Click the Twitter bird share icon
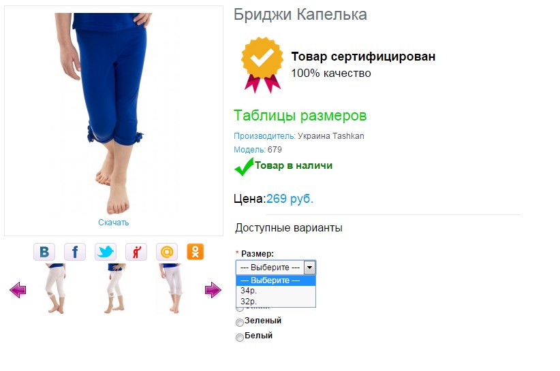 (x=106, y=252)
